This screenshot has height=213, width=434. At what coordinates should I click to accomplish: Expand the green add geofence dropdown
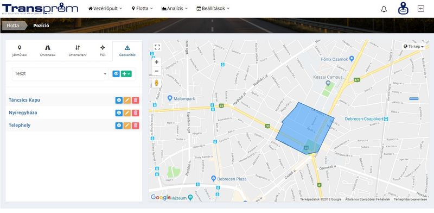point(126,74)
